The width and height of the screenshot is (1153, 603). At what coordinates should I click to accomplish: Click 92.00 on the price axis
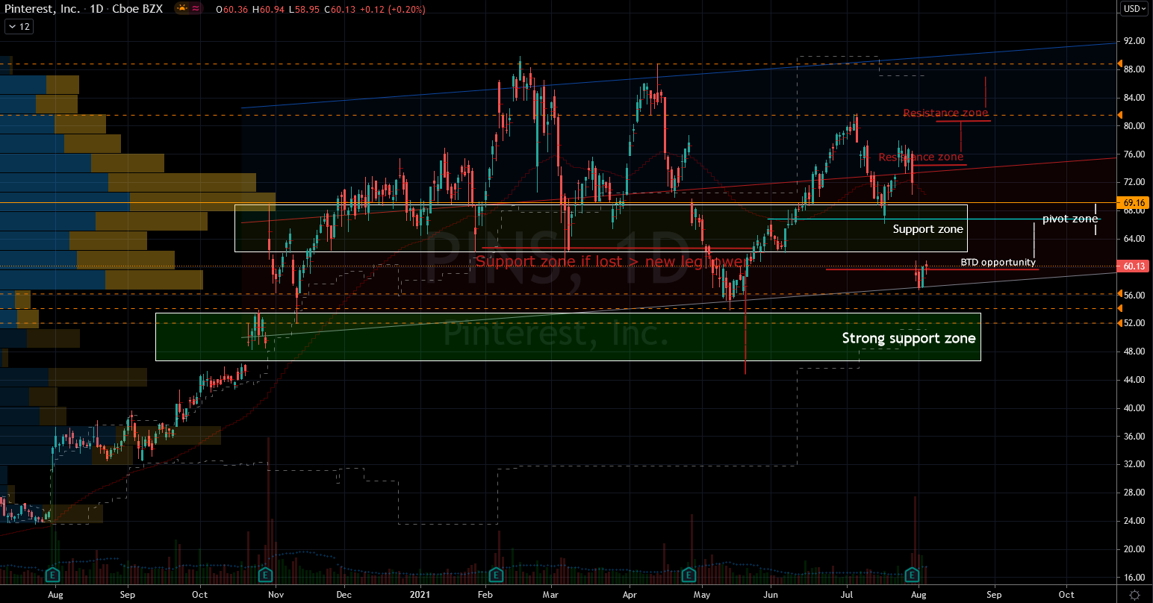click(x=1135, y=41)
